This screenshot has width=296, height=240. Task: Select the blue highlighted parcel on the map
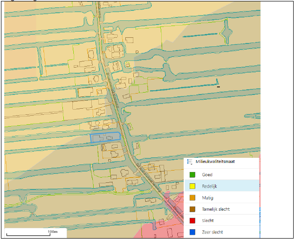[x=105, y=137]
